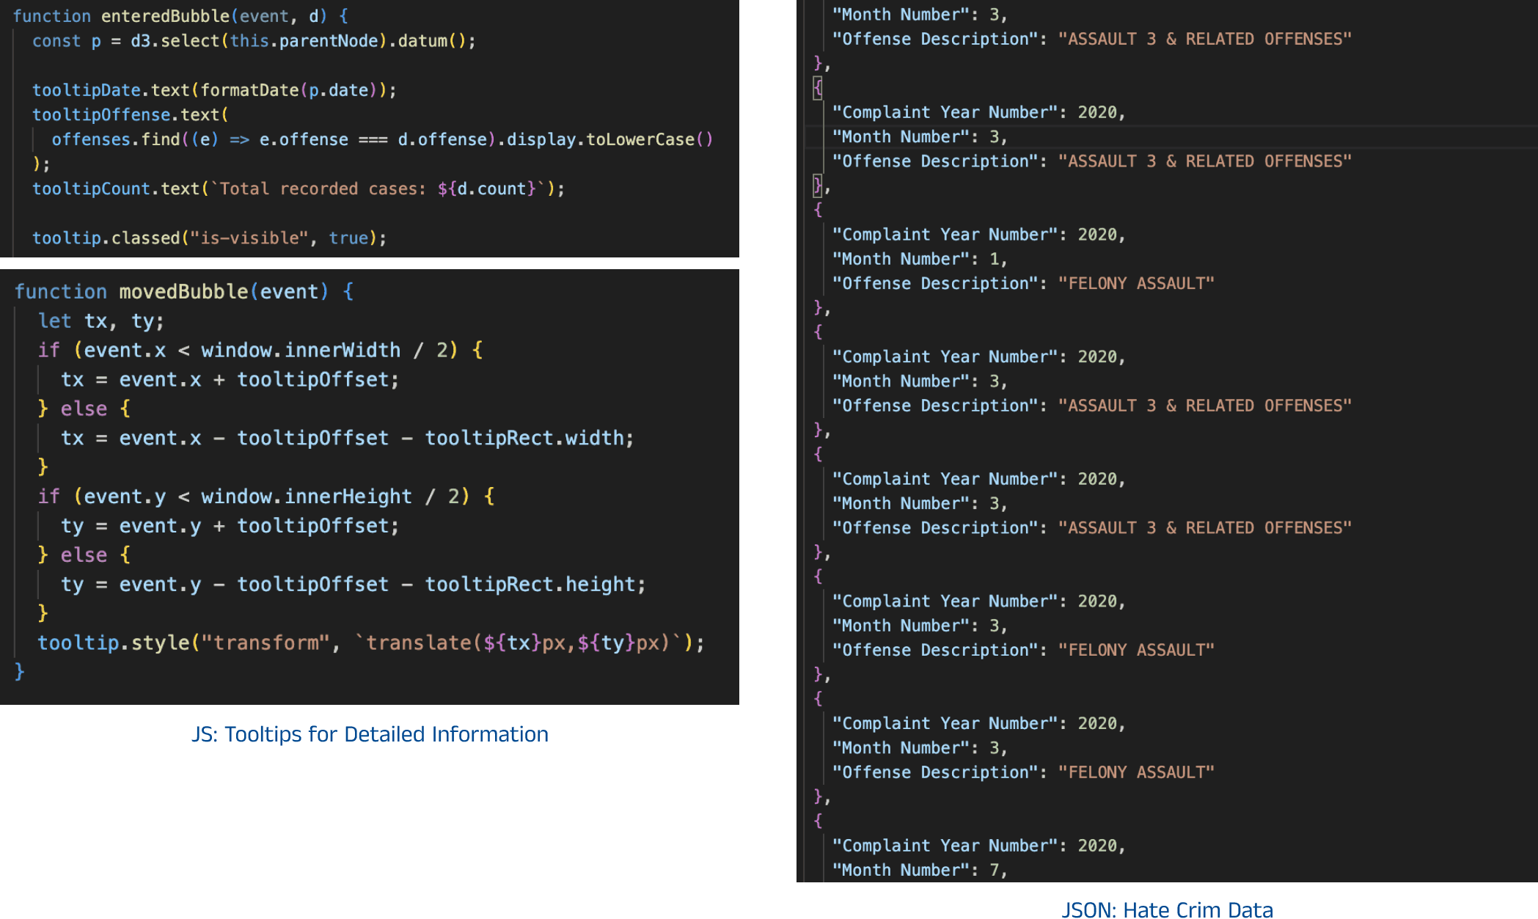1538x919 pixels.
Task: Click the "Month Number": 1 line
Action: tap(920, 259)
